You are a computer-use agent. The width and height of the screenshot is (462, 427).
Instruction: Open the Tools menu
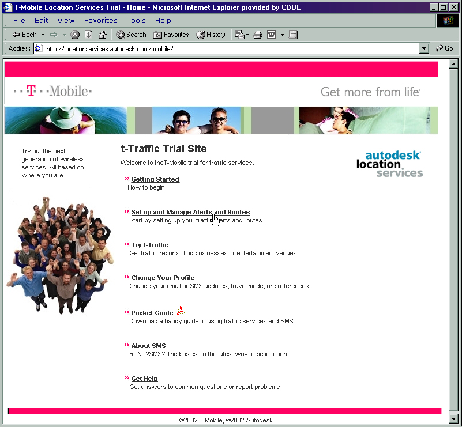[136, 20]
